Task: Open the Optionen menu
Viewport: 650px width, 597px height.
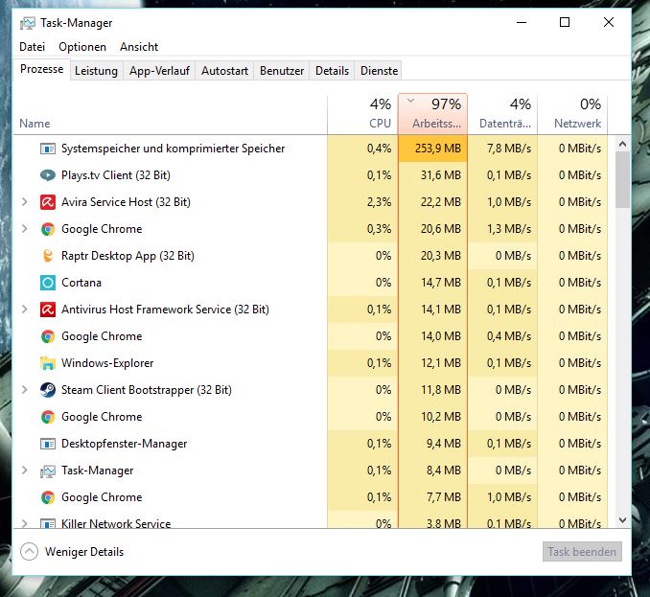Action: tap(82, 47)
